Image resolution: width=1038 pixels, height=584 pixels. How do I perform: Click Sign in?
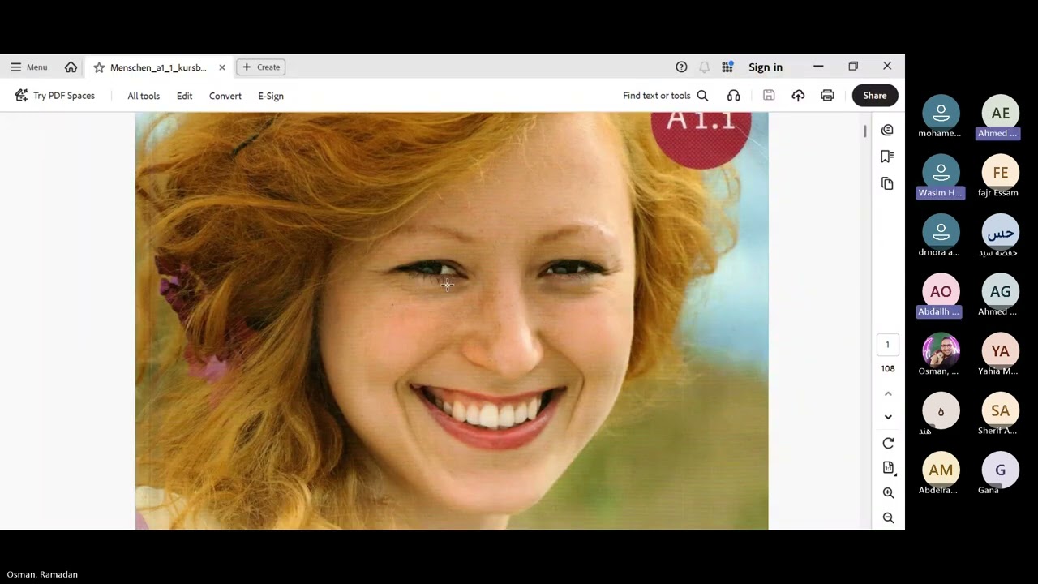[766, 67]
